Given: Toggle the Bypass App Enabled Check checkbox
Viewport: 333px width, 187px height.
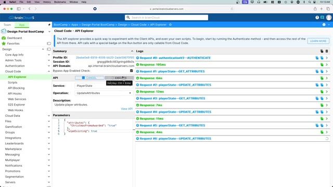Looking at the screenshot, I should [132, 71].
